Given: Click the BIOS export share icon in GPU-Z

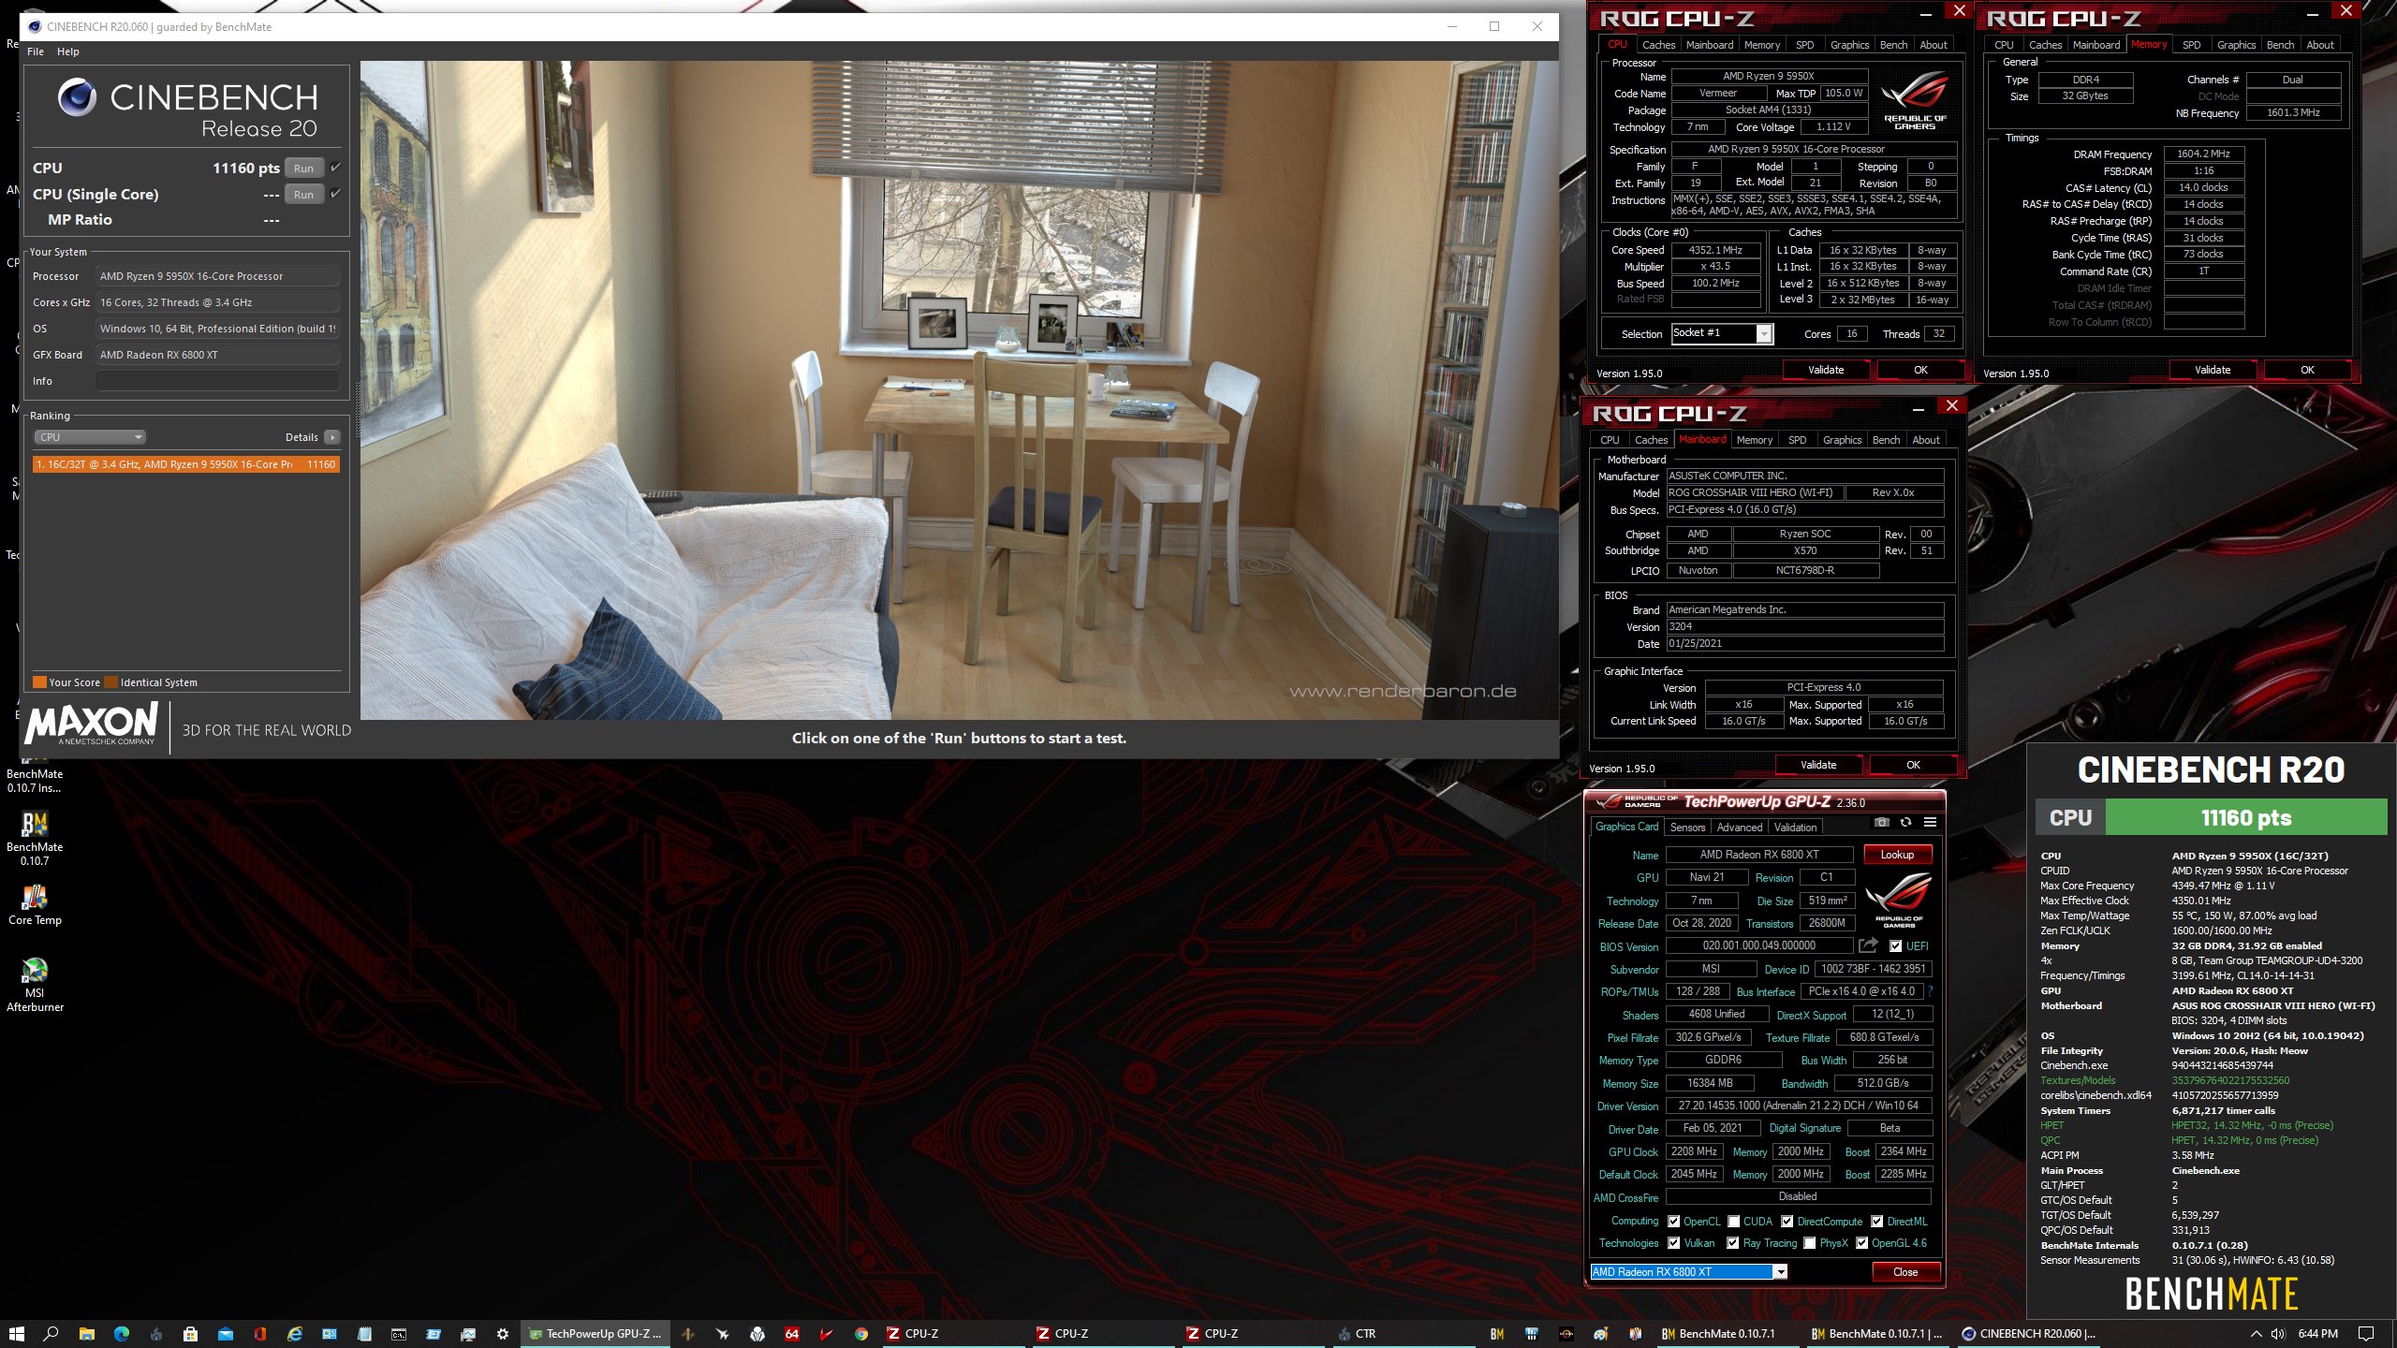Looking at the screenshot, I should coord(1868,945).
